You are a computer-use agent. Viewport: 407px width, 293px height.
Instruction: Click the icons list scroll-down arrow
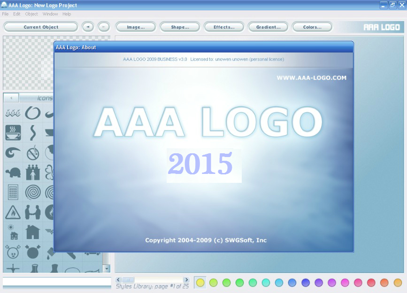107,269
